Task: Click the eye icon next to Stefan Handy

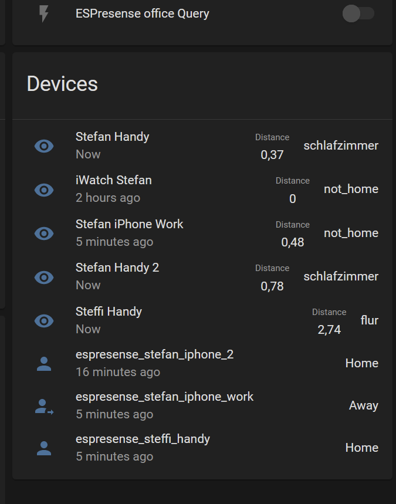Action: click(44, 146)
